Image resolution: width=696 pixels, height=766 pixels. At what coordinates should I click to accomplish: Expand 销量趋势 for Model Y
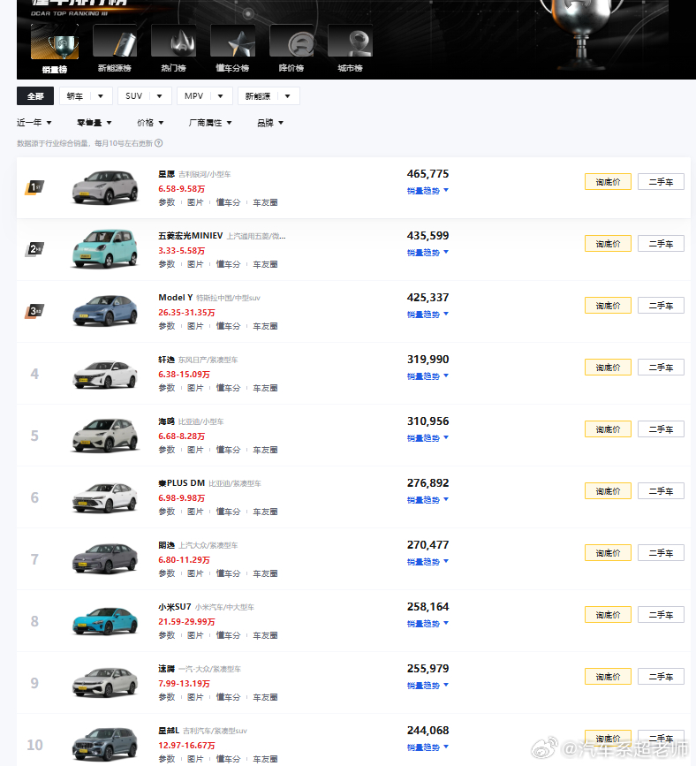[427, 315]
